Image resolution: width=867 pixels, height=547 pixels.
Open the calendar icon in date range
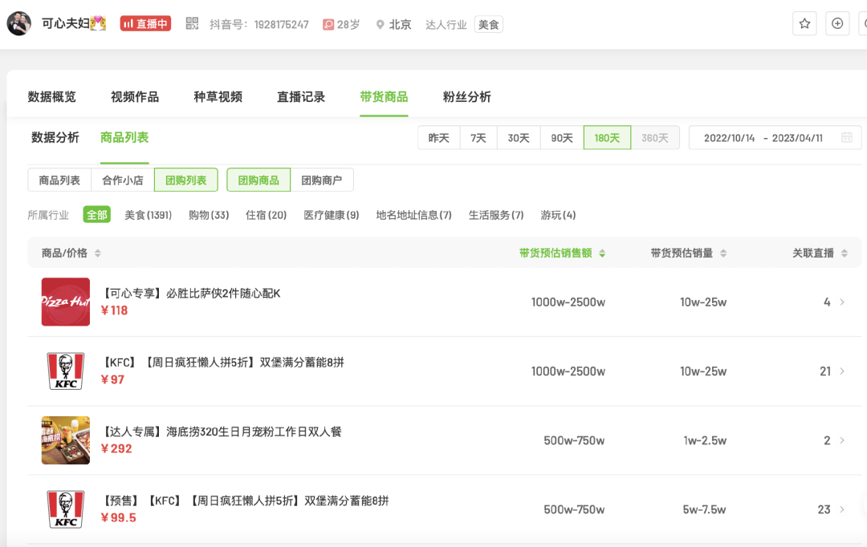[x=846, y=138]
